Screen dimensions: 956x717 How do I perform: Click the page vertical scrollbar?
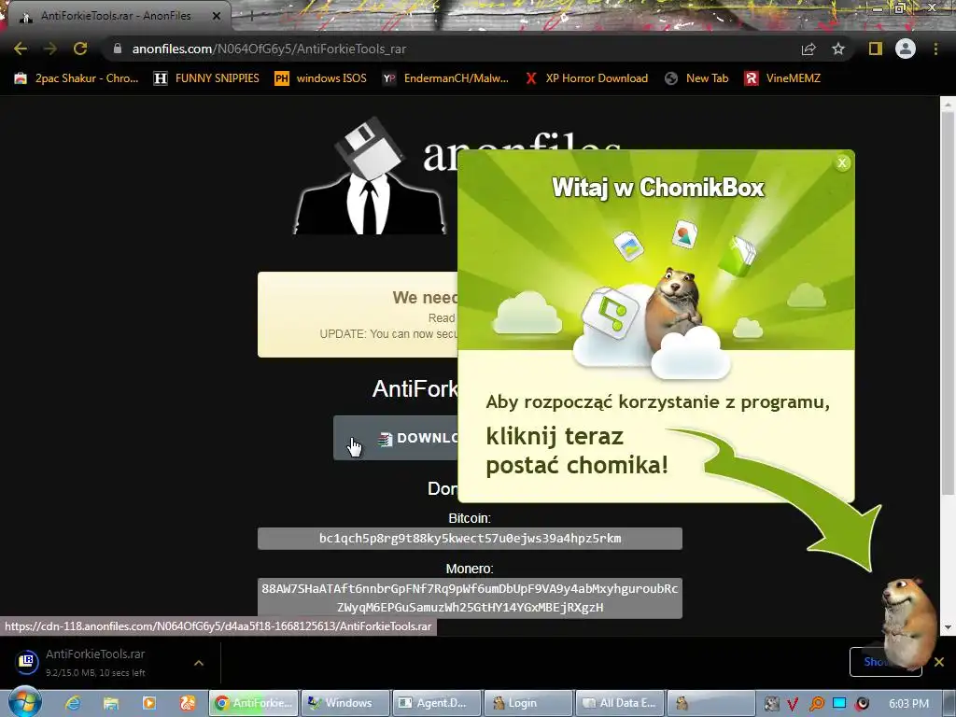948,302
